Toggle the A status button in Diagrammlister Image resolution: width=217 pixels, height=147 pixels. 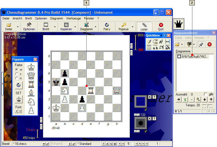[214, 111]
